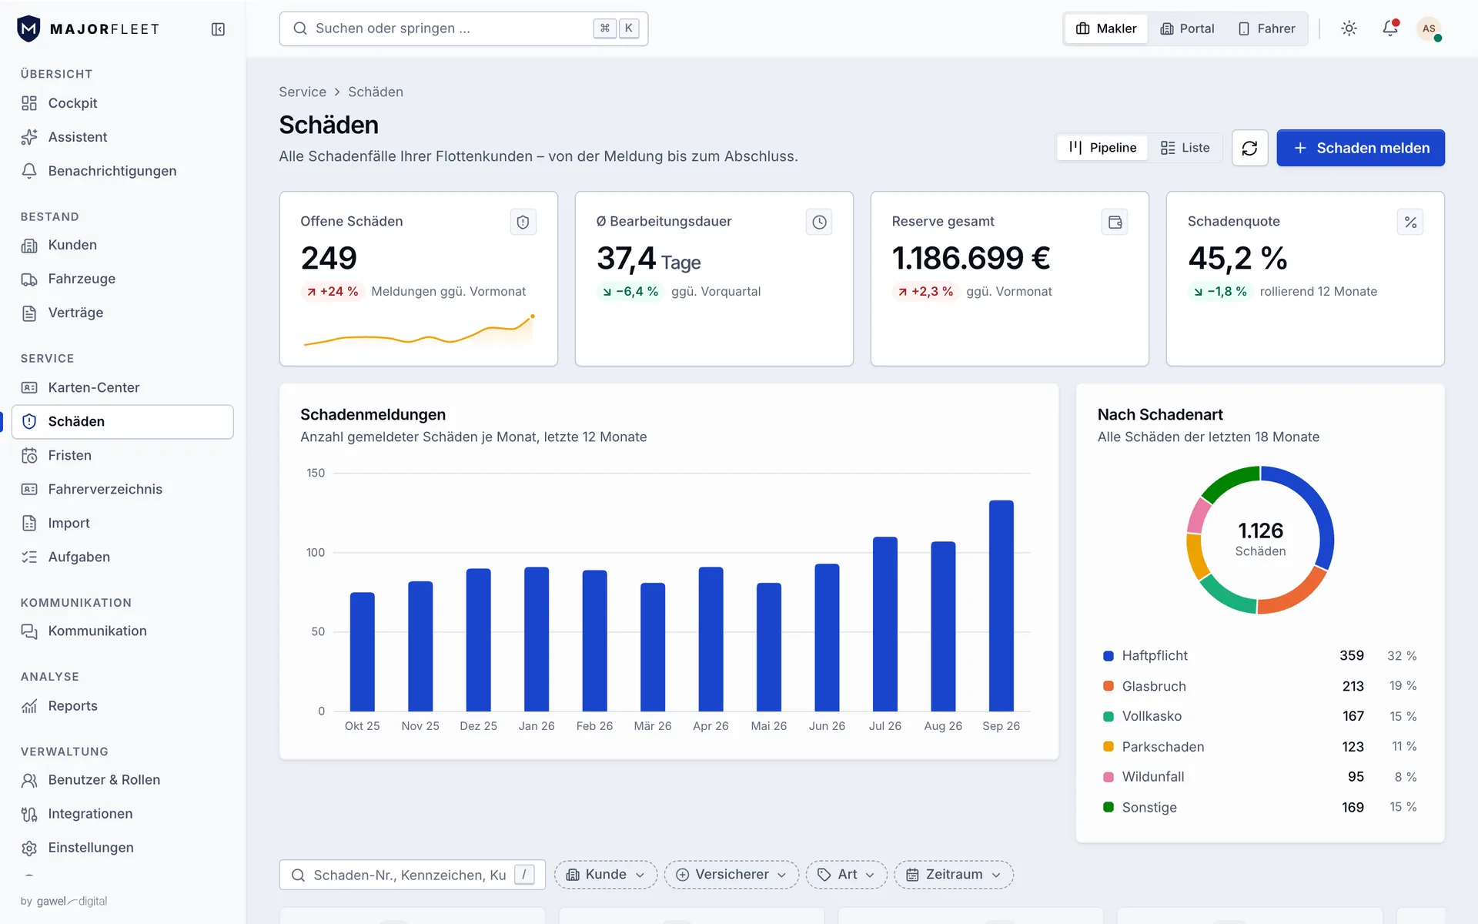Open the Assistent sidebar entry

[x=122, y=137]
